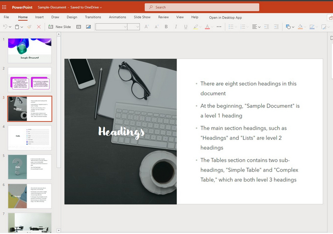The width and height of the screenshot is (333, 234).
Task: Select slide 7 thumbnail
Action: [30, 223]
